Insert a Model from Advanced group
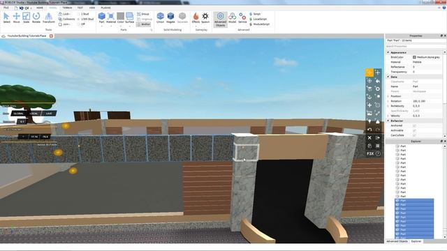Viewport: 447px width, 251px height. coord(233,18)
